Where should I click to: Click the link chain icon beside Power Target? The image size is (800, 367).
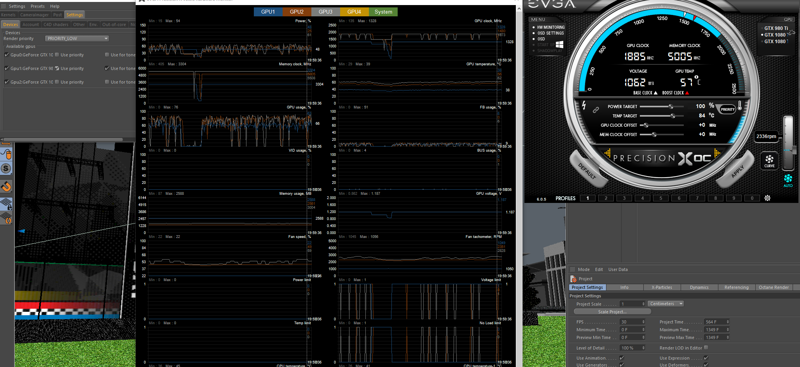[x=596, y=110]
